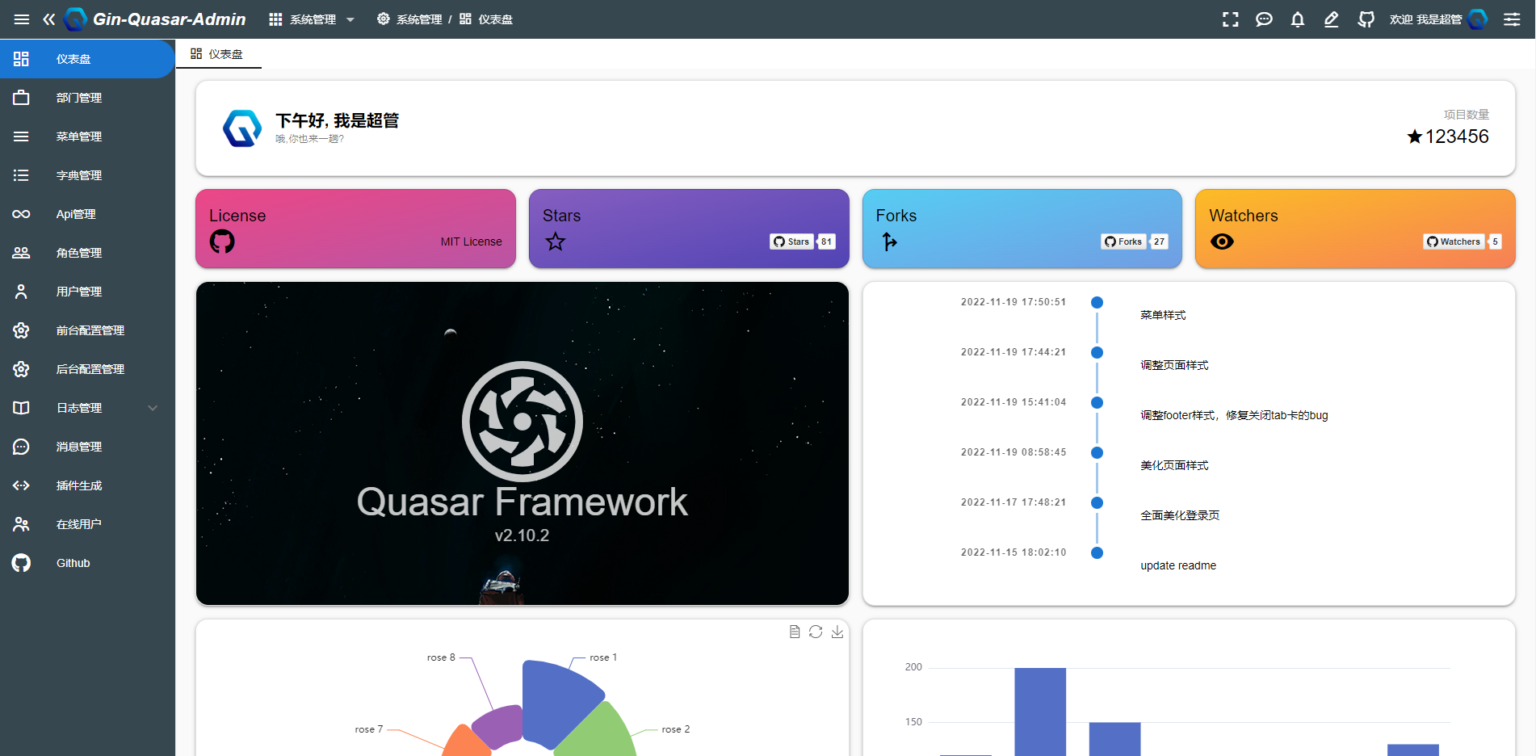The height and width of the screenshot is (756, 1536).
Task: Click the 用户管理 person icon
Action: [x=21, y=292]
